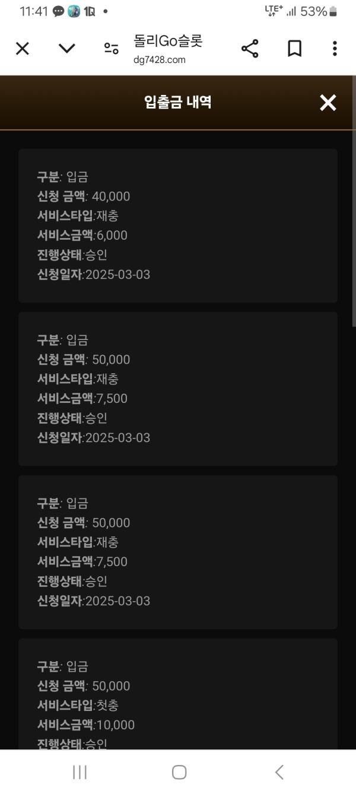Tap the three-dot overflow menu icon
Screen dimensions: 356x794
pyautogui.click(x=335, y=48)
